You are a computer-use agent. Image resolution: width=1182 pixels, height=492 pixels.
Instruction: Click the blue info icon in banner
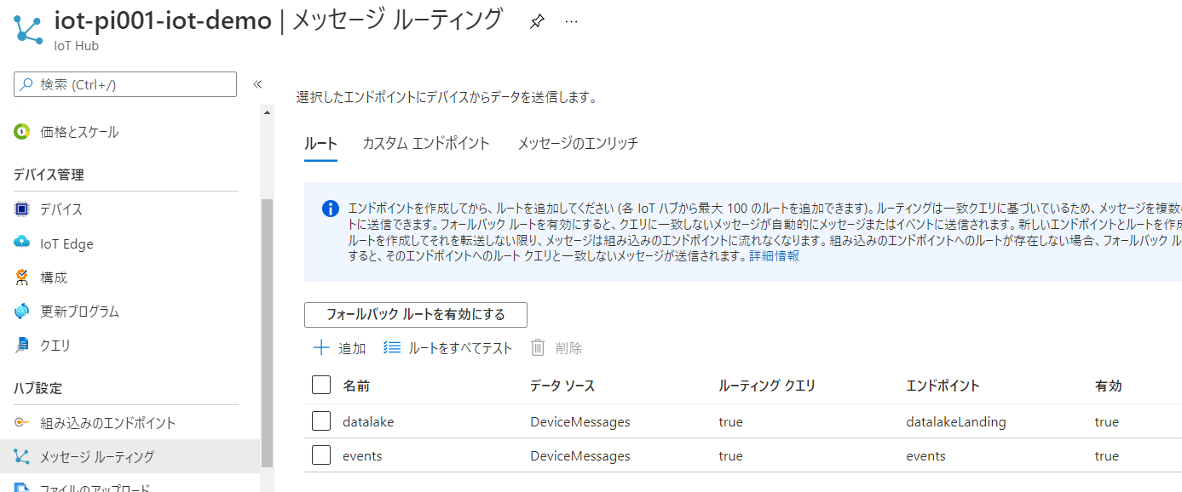pyautogui.click(x=331, y=209)
